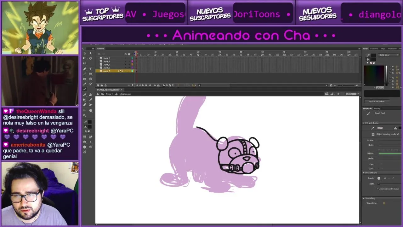Select the Line tool
Screen dimensions: 403x227
[84, 74]
